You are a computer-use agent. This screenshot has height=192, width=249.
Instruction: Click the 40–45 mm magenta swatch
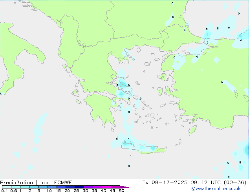point(106,187)
